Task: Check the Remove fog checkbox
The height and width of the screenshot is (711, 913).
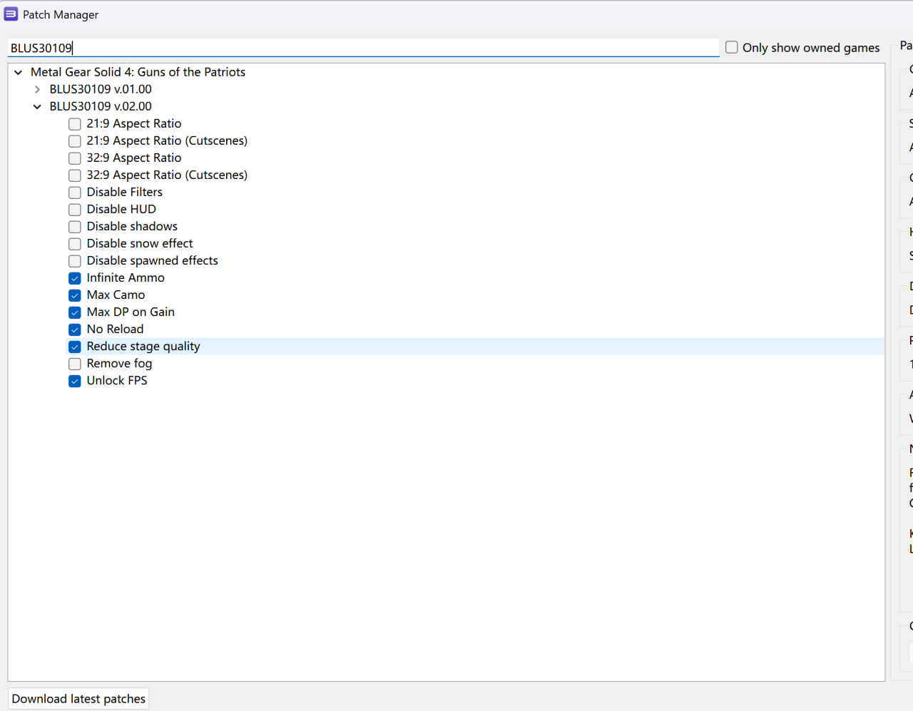Action: [75, 364]
